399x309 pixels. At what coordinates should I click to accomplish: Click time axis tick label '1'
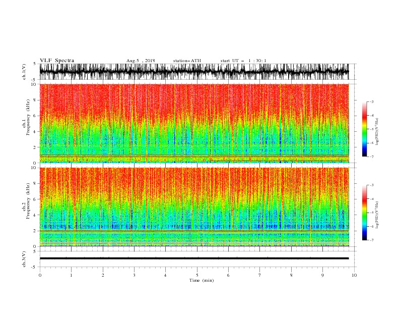pos(72,275)
